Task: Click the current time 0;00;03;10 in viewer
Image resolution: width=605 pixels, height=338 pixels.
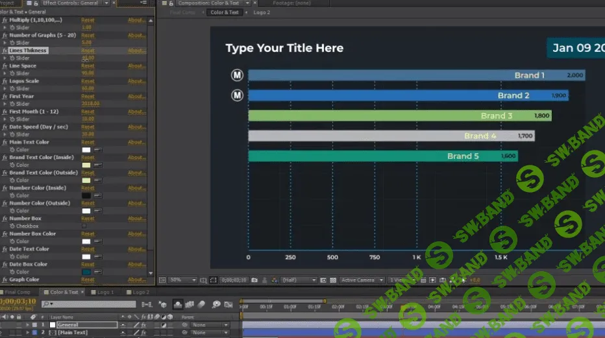Action: click(x=234, y=280)
